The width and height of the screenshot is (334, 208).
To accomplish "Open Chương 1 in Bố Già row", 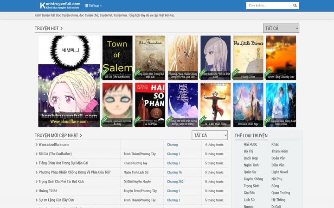I will pos(173,154).
